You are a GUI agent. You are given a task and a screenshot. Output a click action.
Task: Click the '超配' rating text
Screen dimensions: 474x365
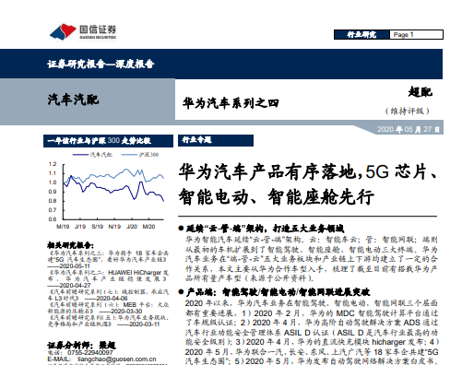coord(421,91)
